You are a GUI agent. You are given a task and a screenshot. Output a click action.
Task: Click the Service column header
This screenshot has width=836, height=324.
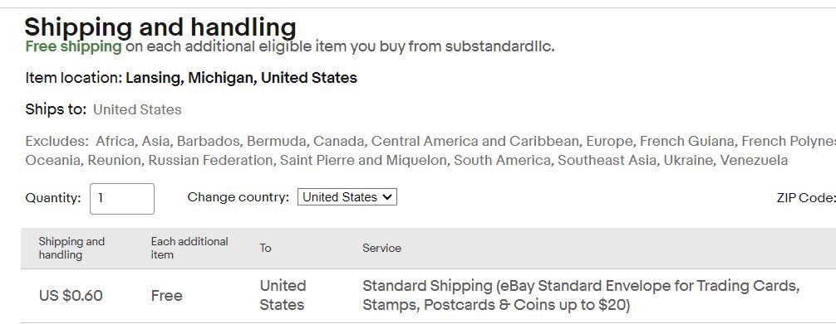click(381, 248)
